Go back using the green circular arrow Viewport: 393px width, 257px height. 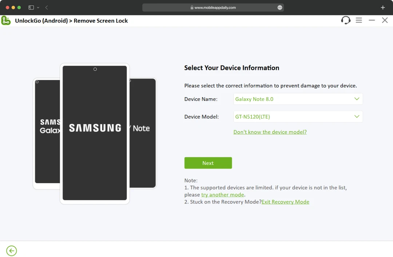pos(11,250)
